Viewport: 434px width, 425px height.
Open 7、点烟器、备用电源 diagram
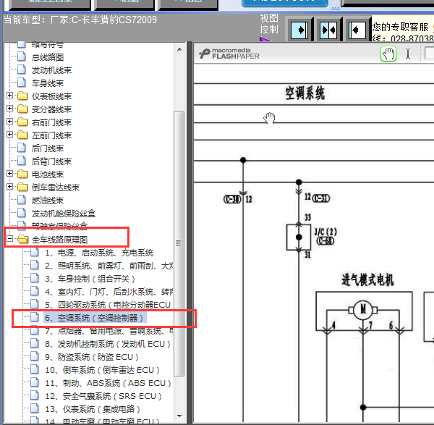tap(109, 331)
